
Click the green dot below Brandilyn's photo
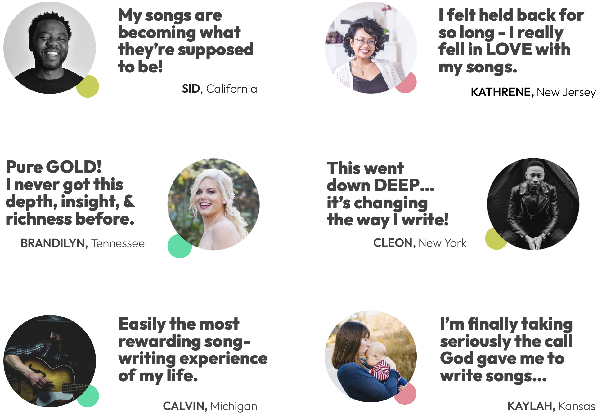coord(179,246)
